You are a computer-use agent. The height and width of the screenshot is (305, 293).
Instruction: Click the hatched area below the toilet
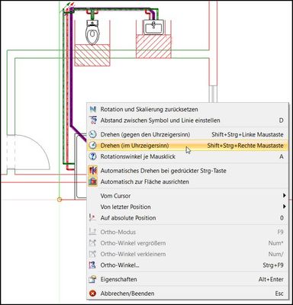click(92, 55)
